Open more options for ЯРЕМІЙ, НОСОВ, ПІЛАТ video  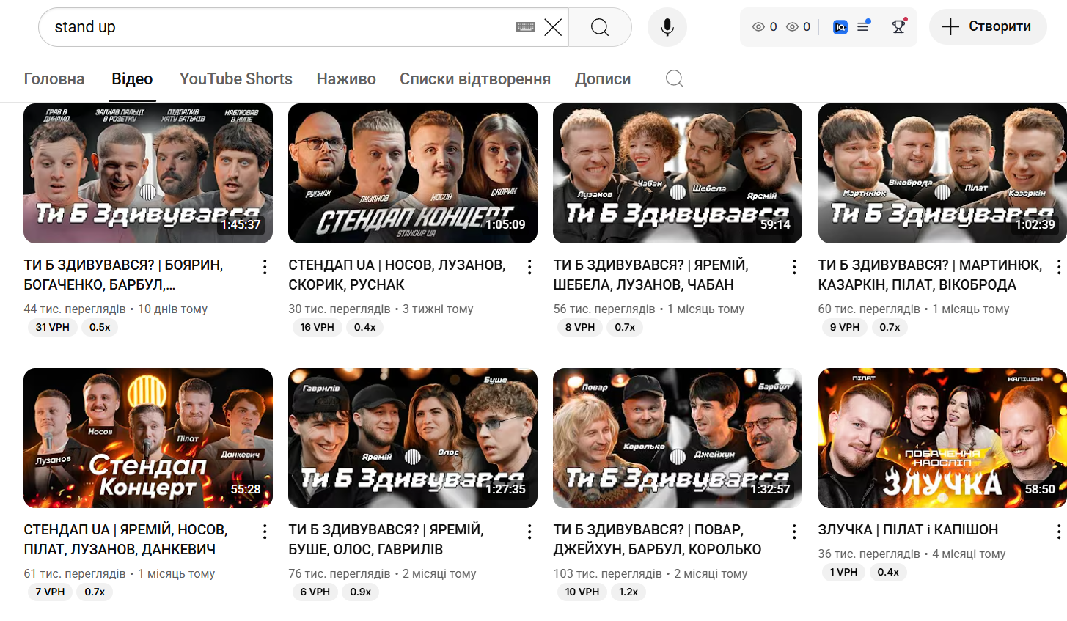pyautogui.click(x=265, y=532)
